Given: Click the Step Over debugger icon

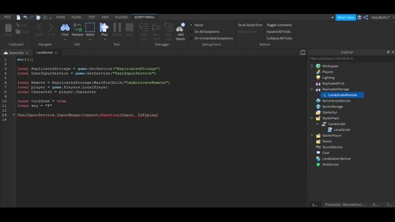Looking at the screenshot, I should pyautogui.click(x=156, y=27).
